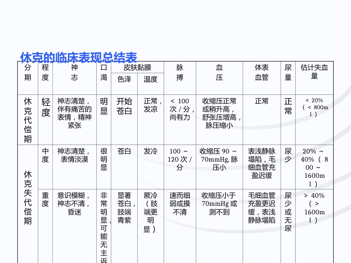Click the thirst cell 明显 in the 轻度 row
The image size is (351, 263).
click(104, 120)
